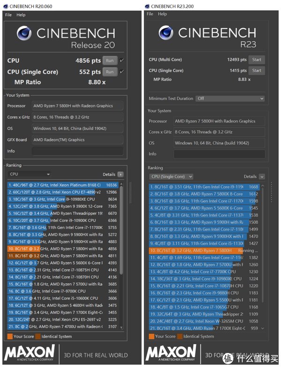Expand Details arrow in R20 ranking
The image size is (281, 367).
(120, 174)
